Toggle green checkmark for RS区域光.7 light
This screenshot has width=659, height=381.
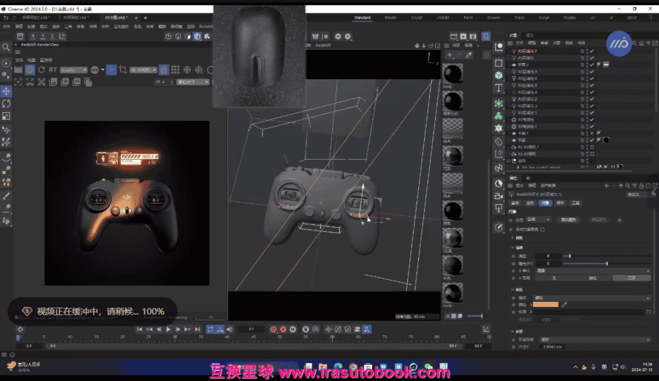click(591, 51)
